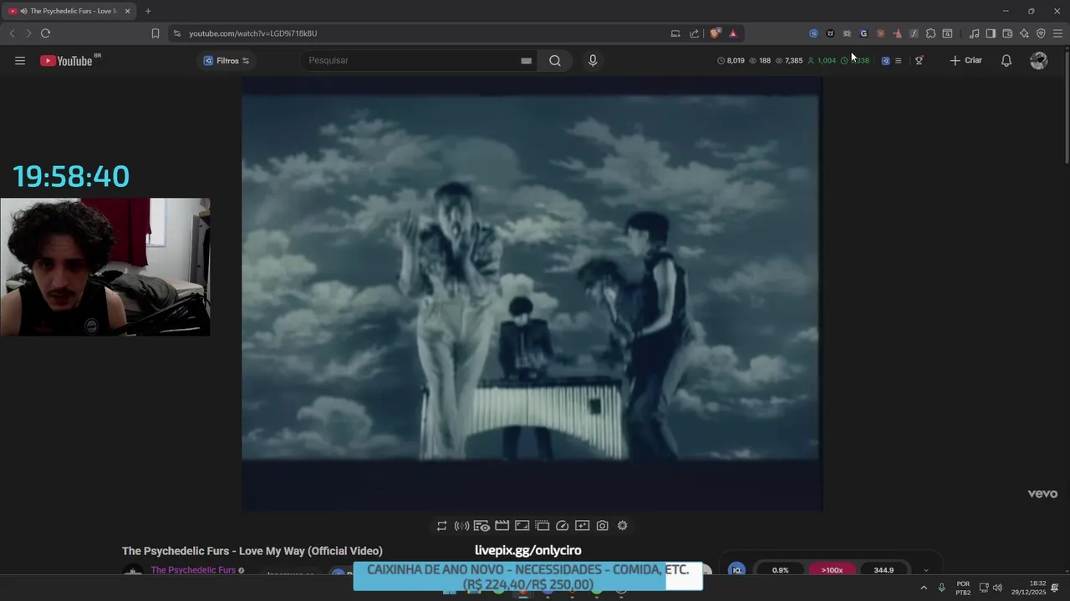Image resolution: width=1070 pixels, height=601 pixels.
Task: Open The Psychedelic Furs channel link
Action: click(193, 570)
